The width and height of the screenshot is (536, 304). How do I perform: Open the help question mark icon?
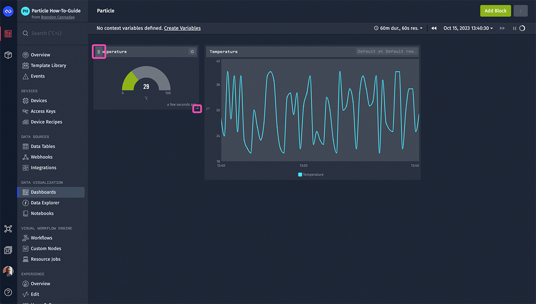(x=8, y=292)
